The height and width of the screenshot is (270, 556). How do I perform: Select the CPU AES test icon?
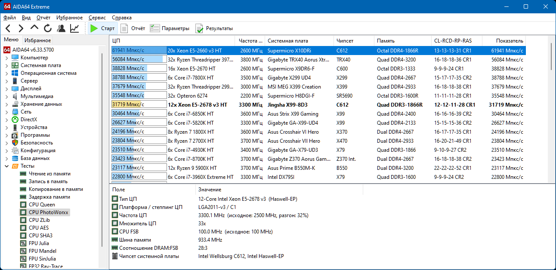coord(23,228)
